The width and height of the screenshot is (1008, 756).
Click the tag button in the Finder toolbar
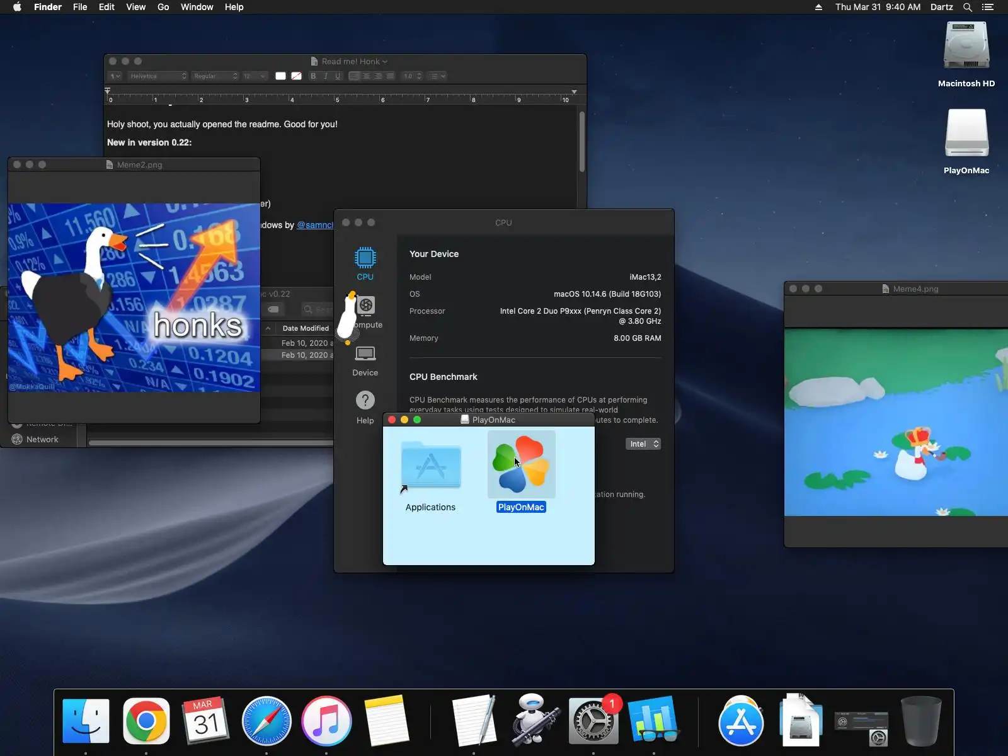273,309
